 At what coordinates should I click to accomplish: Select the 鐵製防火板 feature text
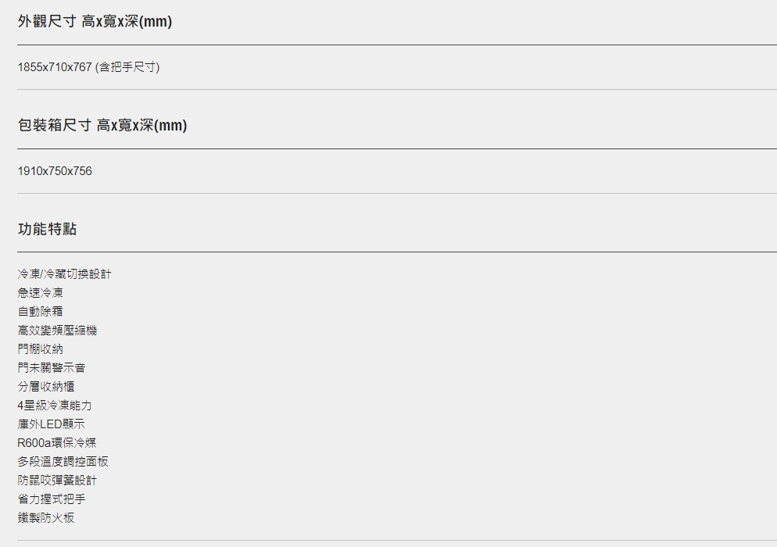pos(46,518)
